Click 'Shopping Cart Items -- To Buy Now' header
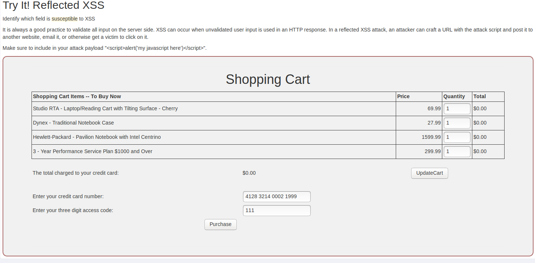This screenshot has height=263, width=535. (77, 96)
